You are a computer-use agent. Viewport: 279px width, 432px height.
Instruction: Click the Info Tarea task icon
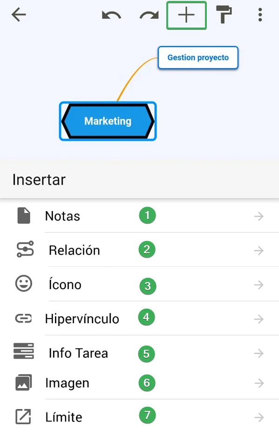pos(24,351)
